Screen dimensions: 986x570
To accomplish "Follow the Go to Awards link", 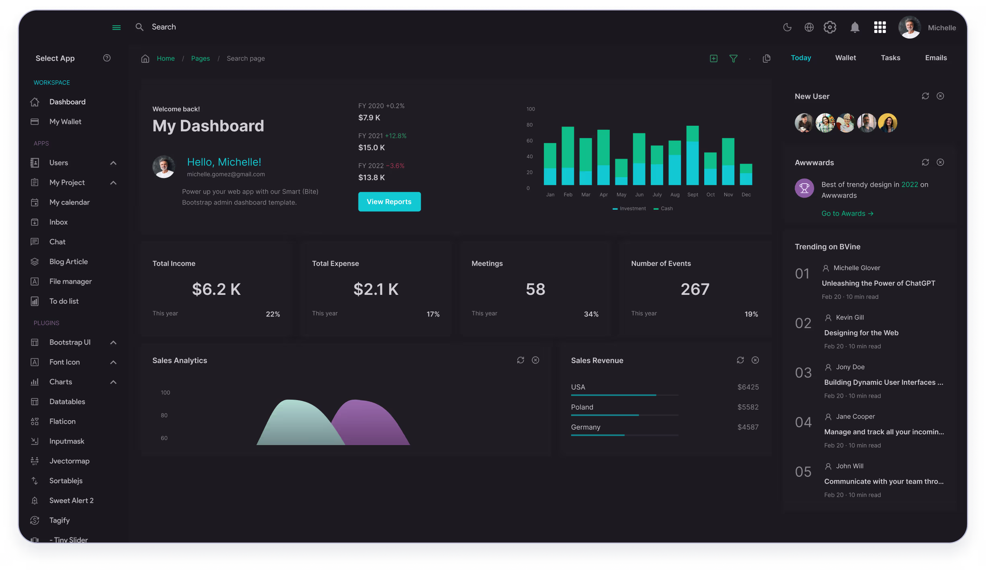I will pos(847,214).
